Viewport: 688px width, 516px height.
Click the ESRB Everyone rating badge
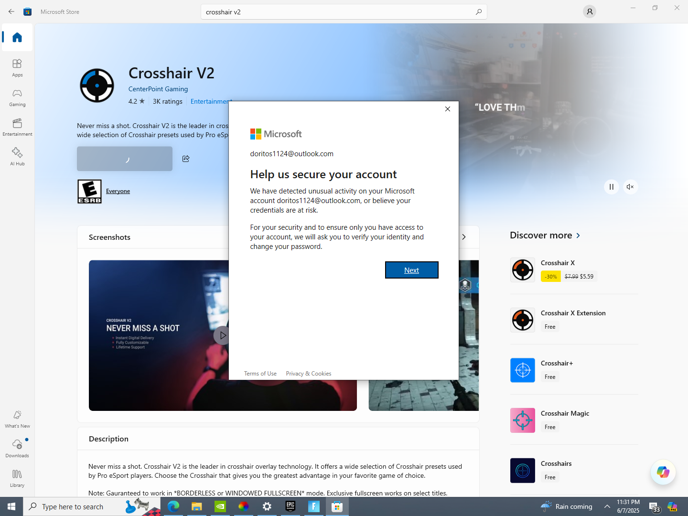(89, 192)
